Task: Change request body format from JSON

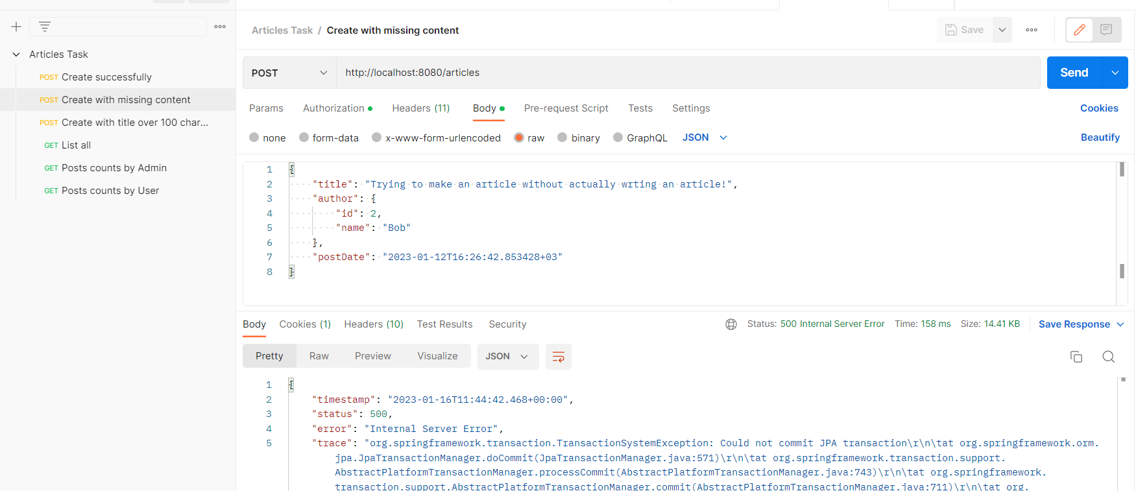Action: 705,138
